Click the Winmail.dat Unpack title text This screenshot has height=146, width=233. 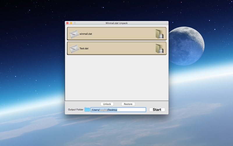116,23
